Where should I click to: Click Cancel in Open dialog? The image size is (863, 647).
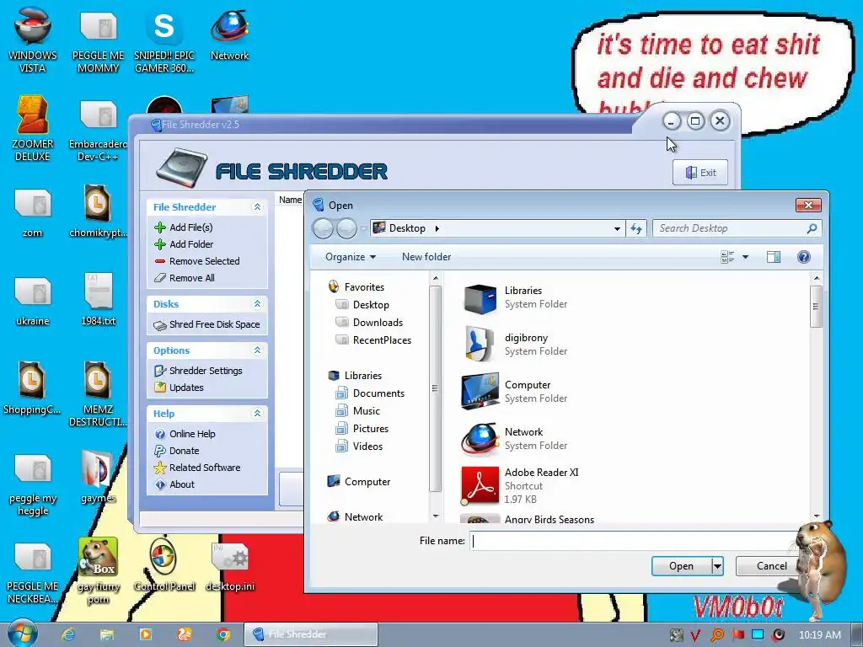tap(772, 566)
